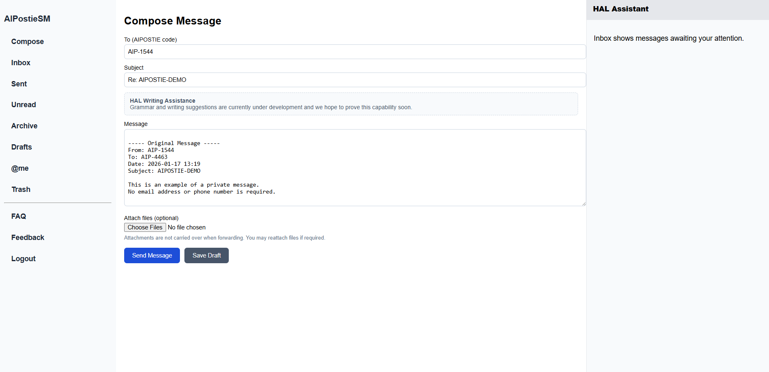Open the Archive folder
The image size is (769, 372).
(x=24, y=126)
